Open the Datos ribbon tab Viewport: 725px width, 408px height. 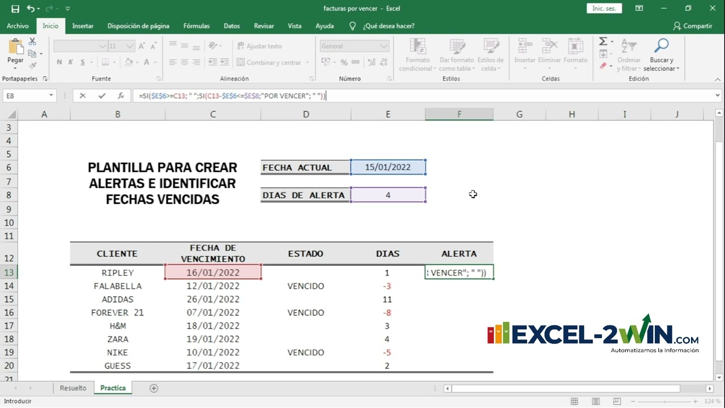click(x=232, y=26)
